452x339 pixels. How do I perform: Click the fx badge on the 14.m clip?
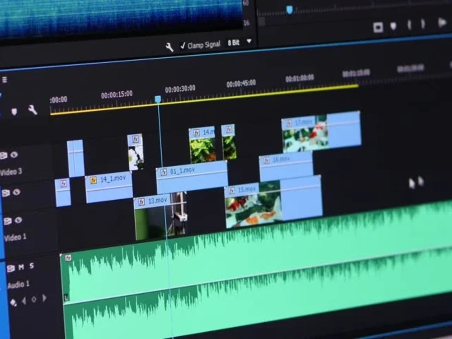click(x=197, y=133)
